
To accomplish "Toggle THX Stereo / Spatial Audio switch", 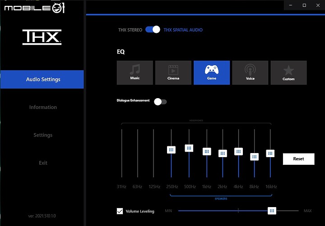I will click(153, 30).
